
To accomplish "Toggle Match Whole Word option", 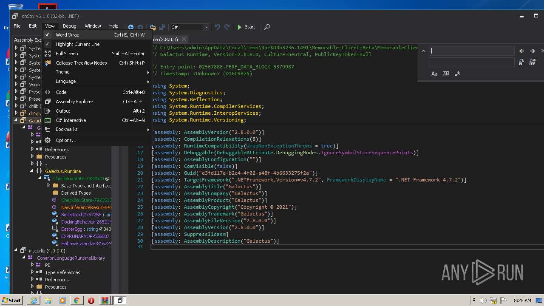I will [x=446, y=74].
